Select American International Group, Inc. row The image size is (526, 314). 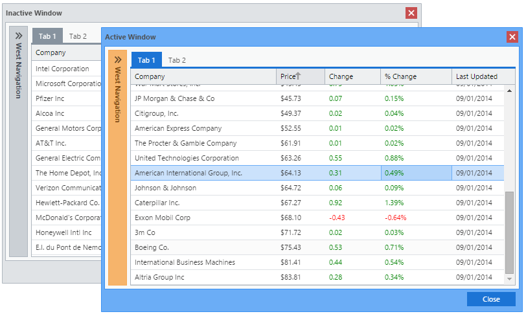(317, 173)
